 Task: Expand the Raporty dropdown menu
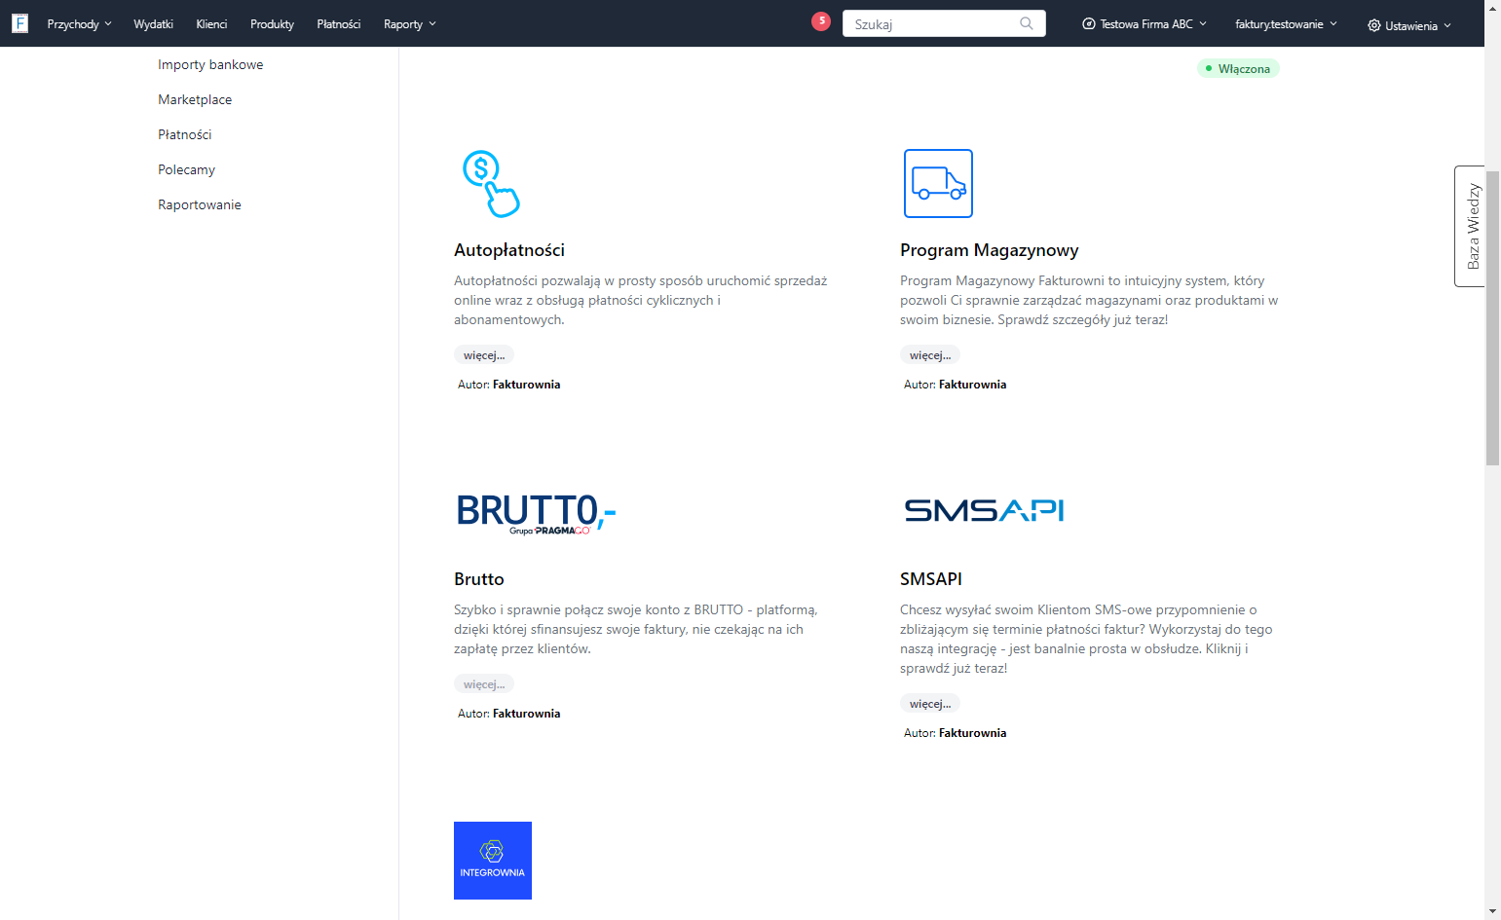click(x=409, y=24)
